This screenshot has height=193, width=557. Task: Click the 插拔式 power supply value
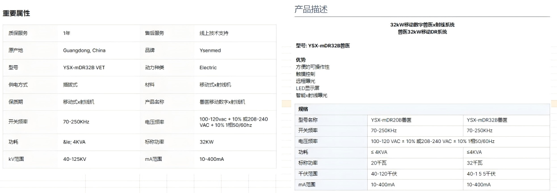click(70, 84)
